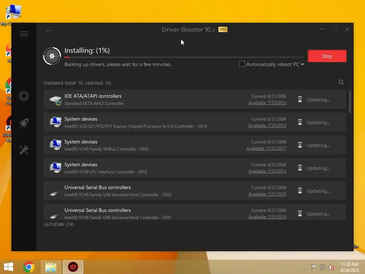Open the Scan section in the sidebar
The image size is (365, 274).
pyautogui.click(x=24, y=96)
